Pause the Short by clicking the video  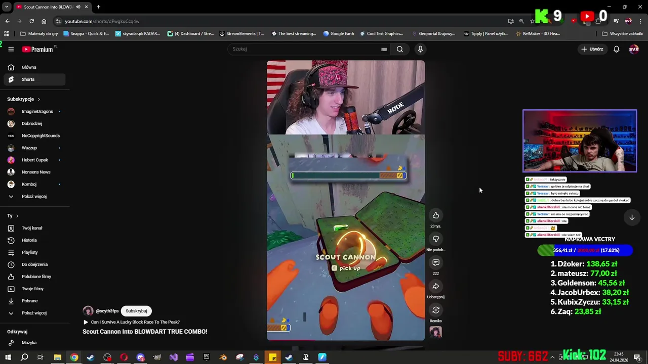click(x=346, y=200)
